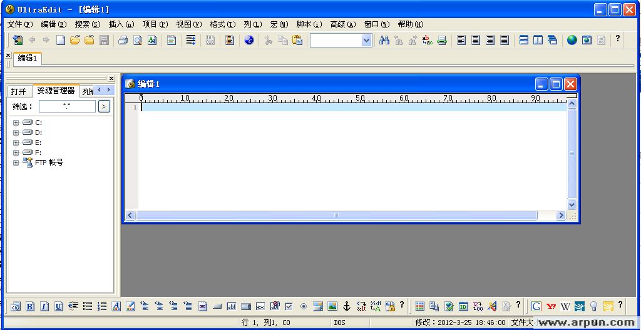Click the main toolbar help question mark
Screen dimensions: 641x330
point(617,39)
